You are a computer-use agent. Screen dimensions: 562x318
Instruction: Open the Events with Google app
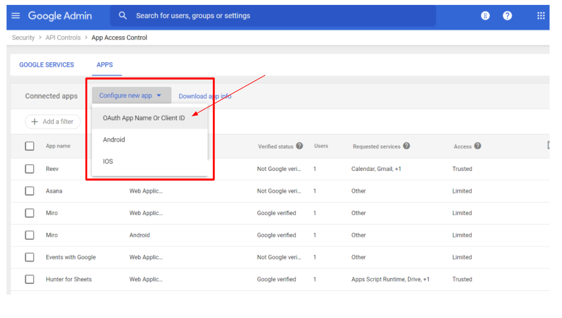70,257
